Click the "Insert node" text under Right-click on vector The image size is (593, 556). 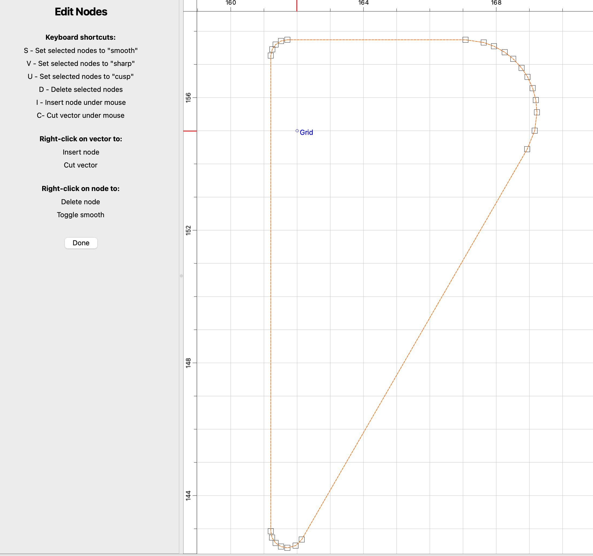[x=81, y=152]
